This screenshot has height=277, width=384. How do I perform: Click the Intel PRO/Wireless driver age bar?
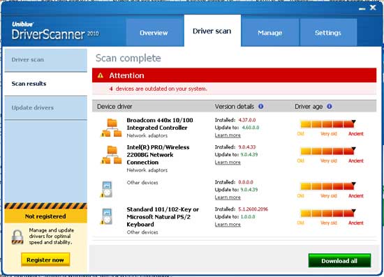coord(327,151)
